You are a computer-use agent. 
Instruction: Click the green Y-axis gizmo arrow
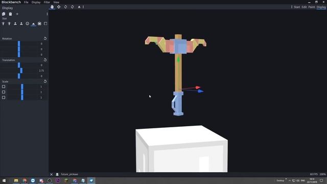click(x=178, y=59)
